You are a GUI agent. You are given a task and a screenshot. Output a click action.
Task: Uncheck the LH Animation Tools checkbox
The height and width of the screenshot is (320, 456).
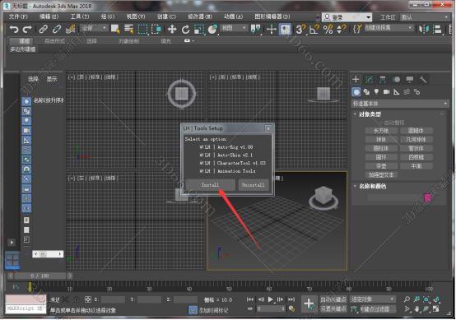click(x=201, y=171)
